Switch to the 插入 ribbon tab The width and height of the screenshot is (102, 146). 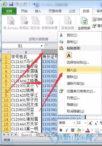tap(38, 11)
